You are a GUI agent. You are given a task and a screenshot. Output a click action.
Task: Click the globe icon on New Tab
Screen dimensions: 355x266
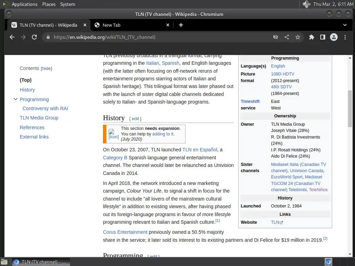click(x=97, y=25)
